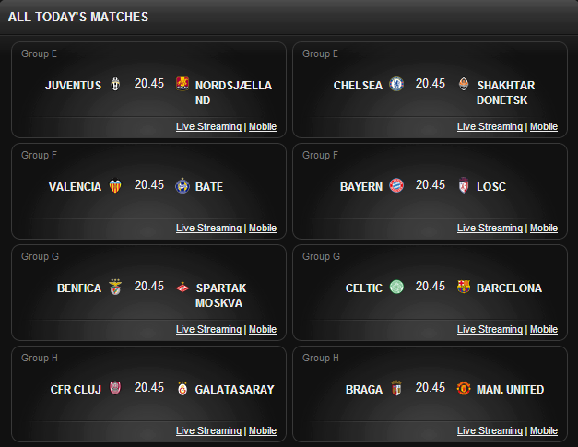The height and width of the screenshot is (447, 578).
Task: Click the Juventus club crest
Action: 115,85
